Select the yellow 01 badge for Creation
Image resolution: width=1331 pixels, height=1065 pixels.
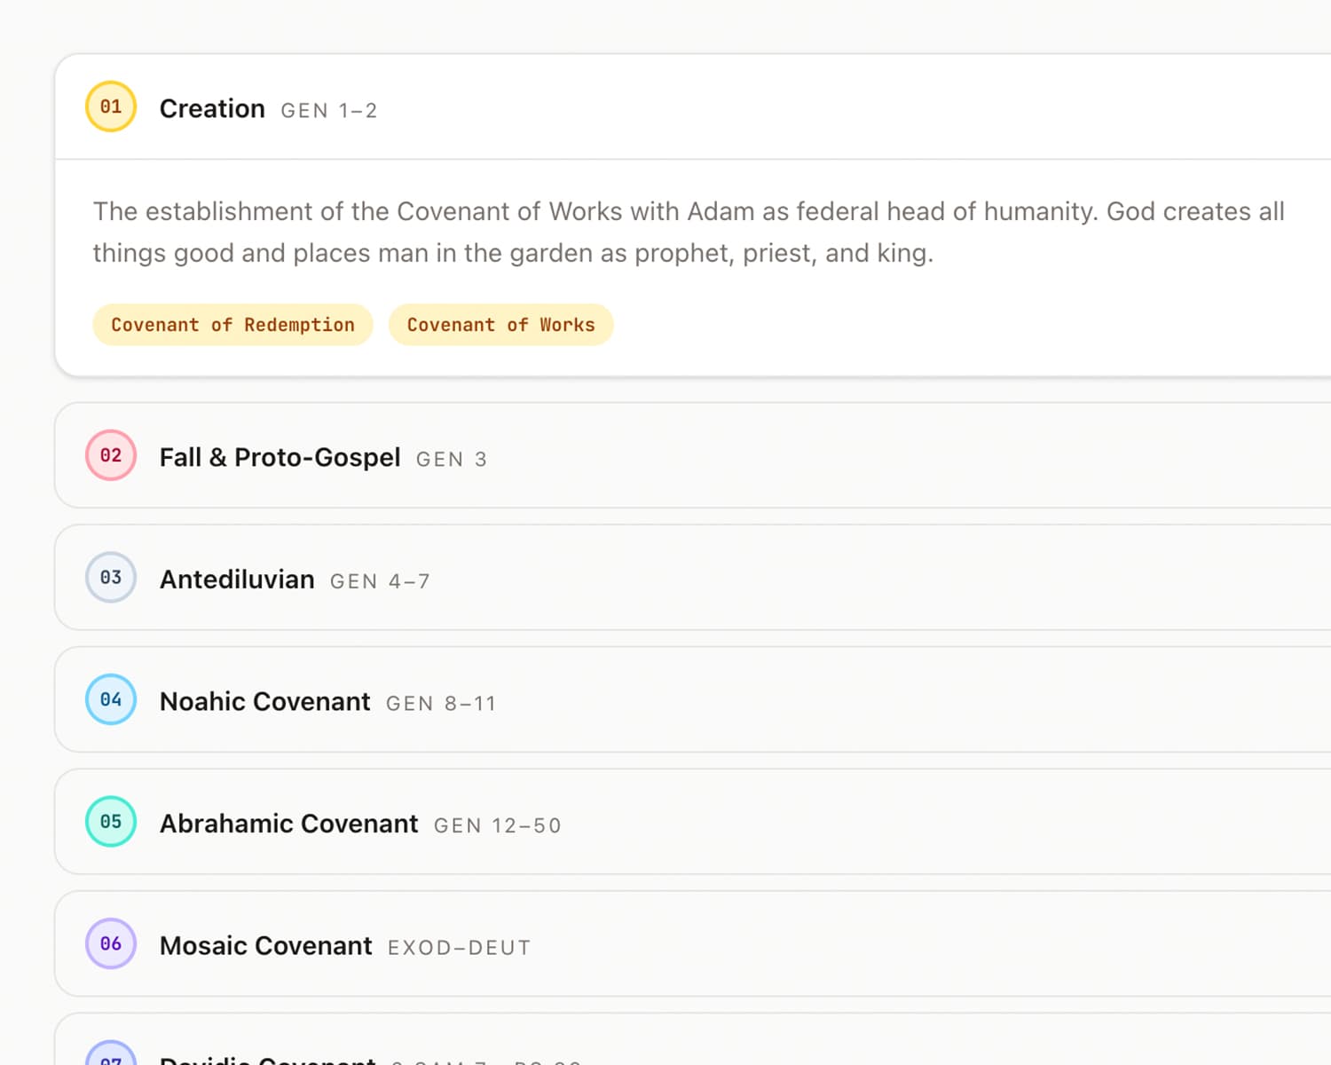(x=110, y=106)
